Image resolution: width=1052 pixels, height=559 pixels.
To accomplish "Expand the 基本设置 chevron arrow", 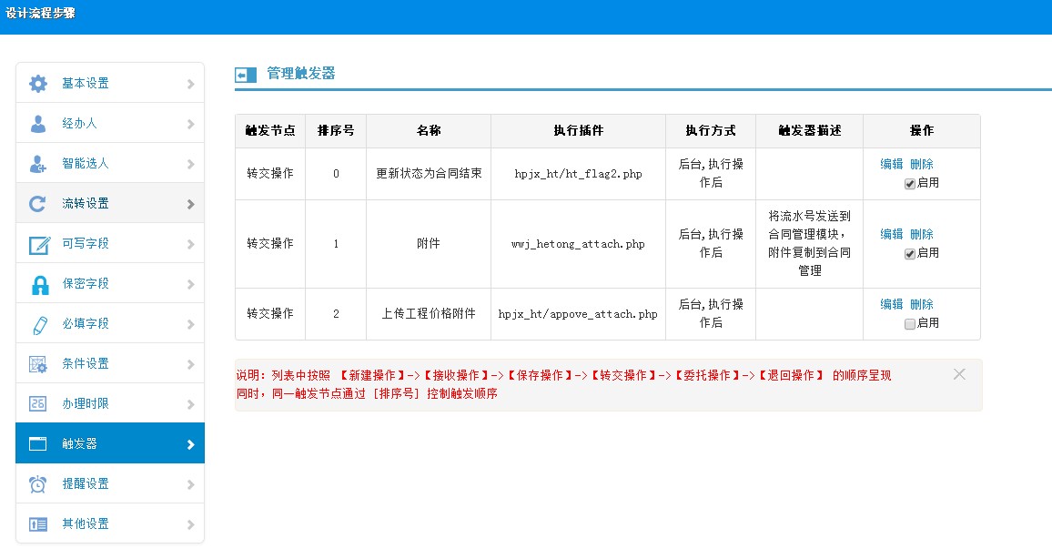I will [190, 84].
